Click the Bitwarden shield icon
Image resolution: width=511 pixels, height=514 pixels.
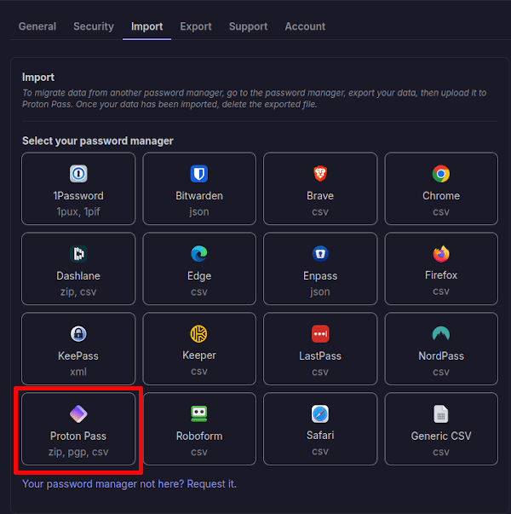point(199,173)
